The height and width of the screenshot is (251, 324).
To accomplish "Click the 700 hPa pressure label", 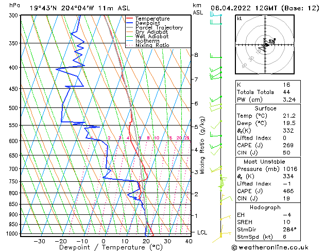I will 14,169.
